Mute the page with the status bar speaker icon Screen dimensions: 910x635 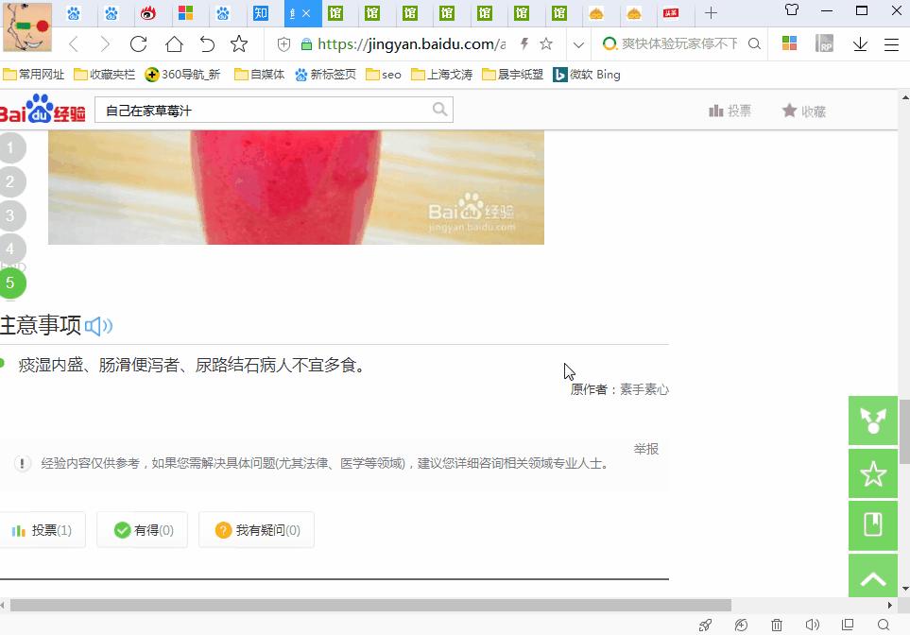pos(812,625)
